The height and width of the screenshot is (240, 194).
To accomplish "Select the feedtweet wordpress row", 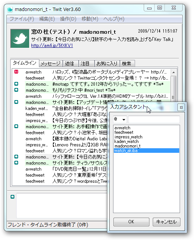I will pyautogui.click(x=60, y=181).
